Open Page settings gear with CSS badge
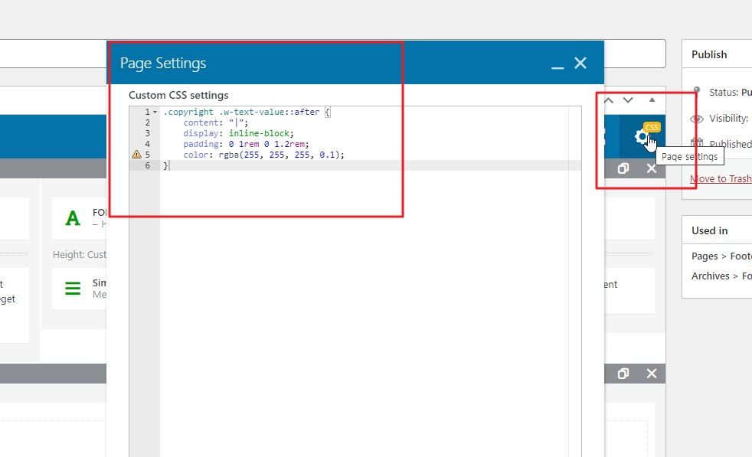752x457 pixels. tap(642, 137)
